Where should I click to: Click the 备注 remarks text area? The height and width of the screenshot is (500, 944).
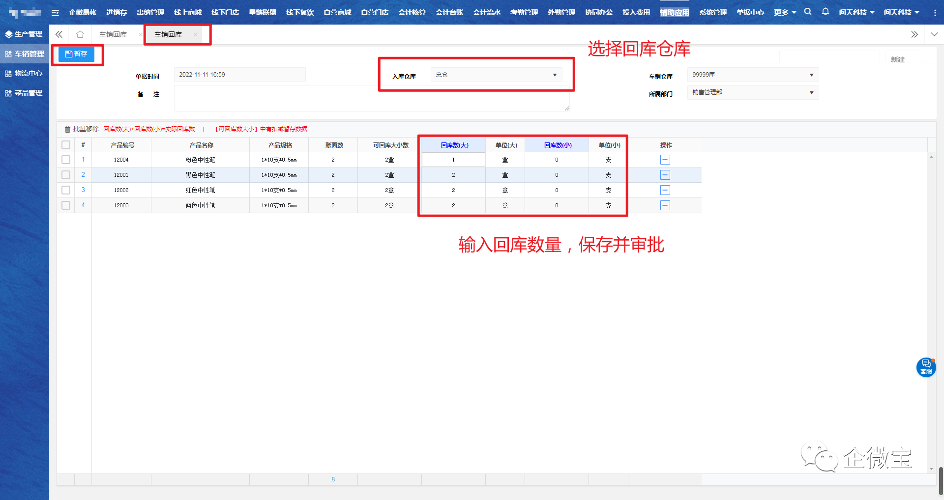tap(371, 98)
